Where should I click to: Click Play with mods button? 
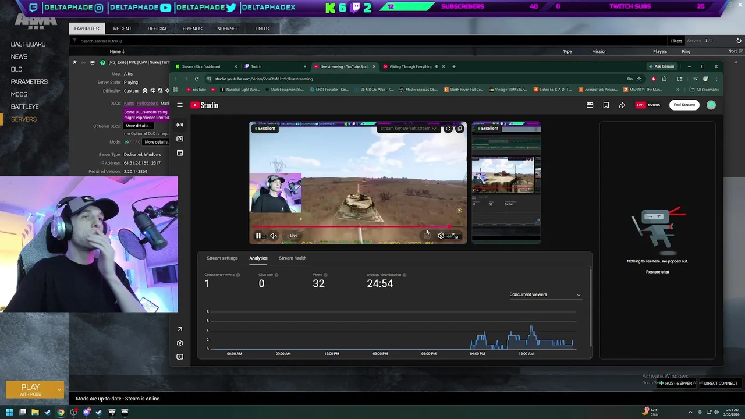[x=30, y=389]
